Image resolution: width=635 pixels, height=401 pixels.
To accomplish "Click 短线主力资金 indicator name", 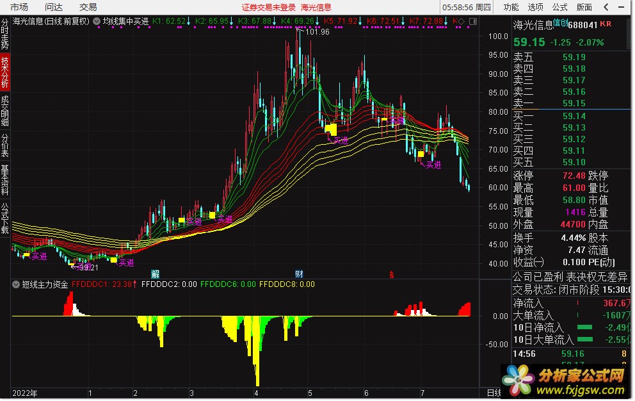I will click(45, 284).
